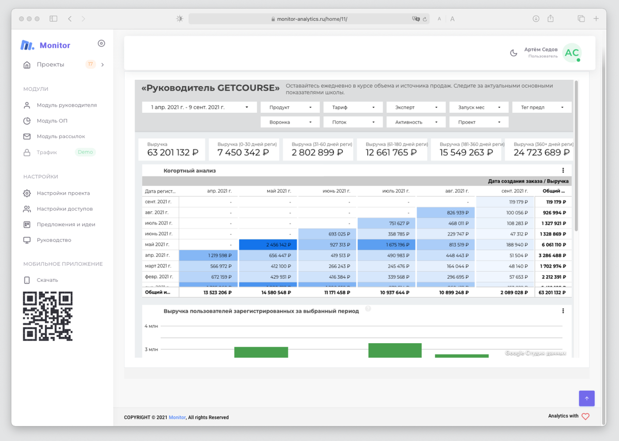Open the Тариф filter dropdown

point(353,107)
